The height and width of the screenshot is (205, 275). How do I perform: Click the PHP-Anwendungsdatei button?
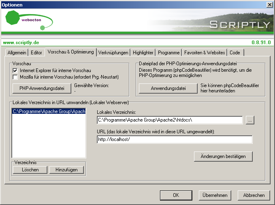click(42, 88)
